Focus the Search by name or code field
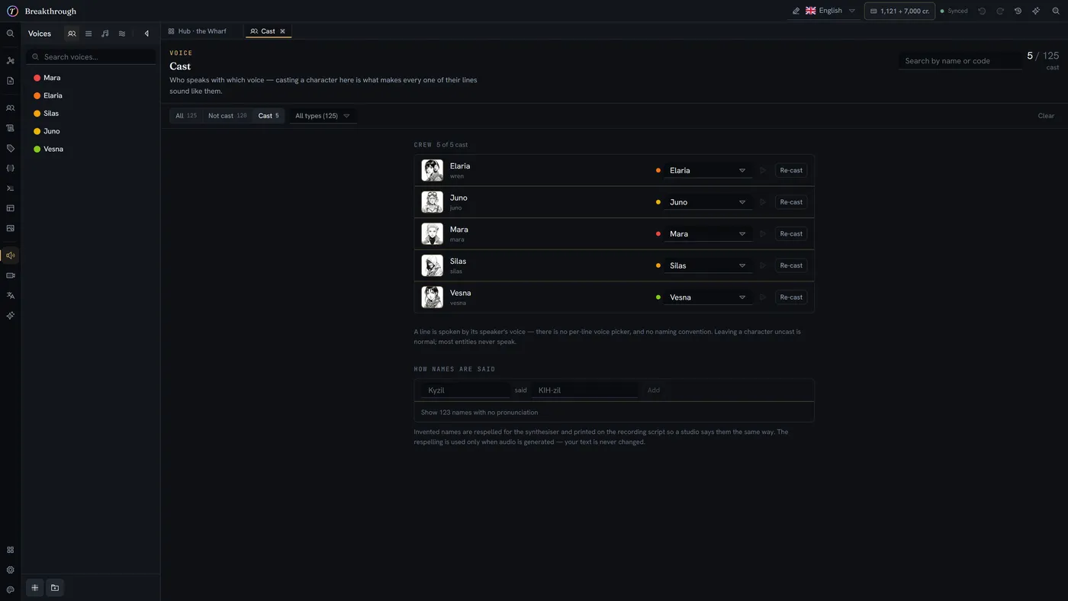Screen dimensions: 1068x601 click(x=960, y=61)
